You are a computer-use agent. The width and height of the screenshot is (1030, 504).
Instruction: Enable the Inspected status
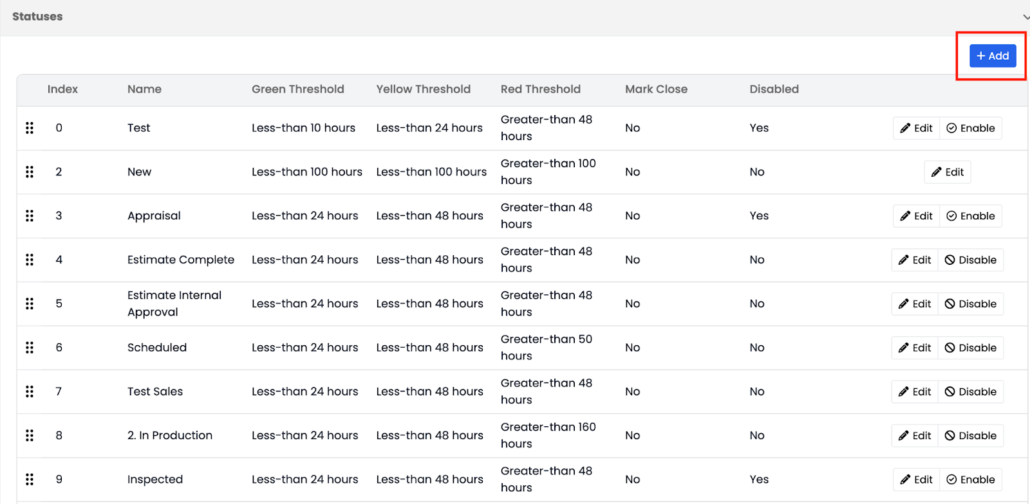tap(970, 480)
